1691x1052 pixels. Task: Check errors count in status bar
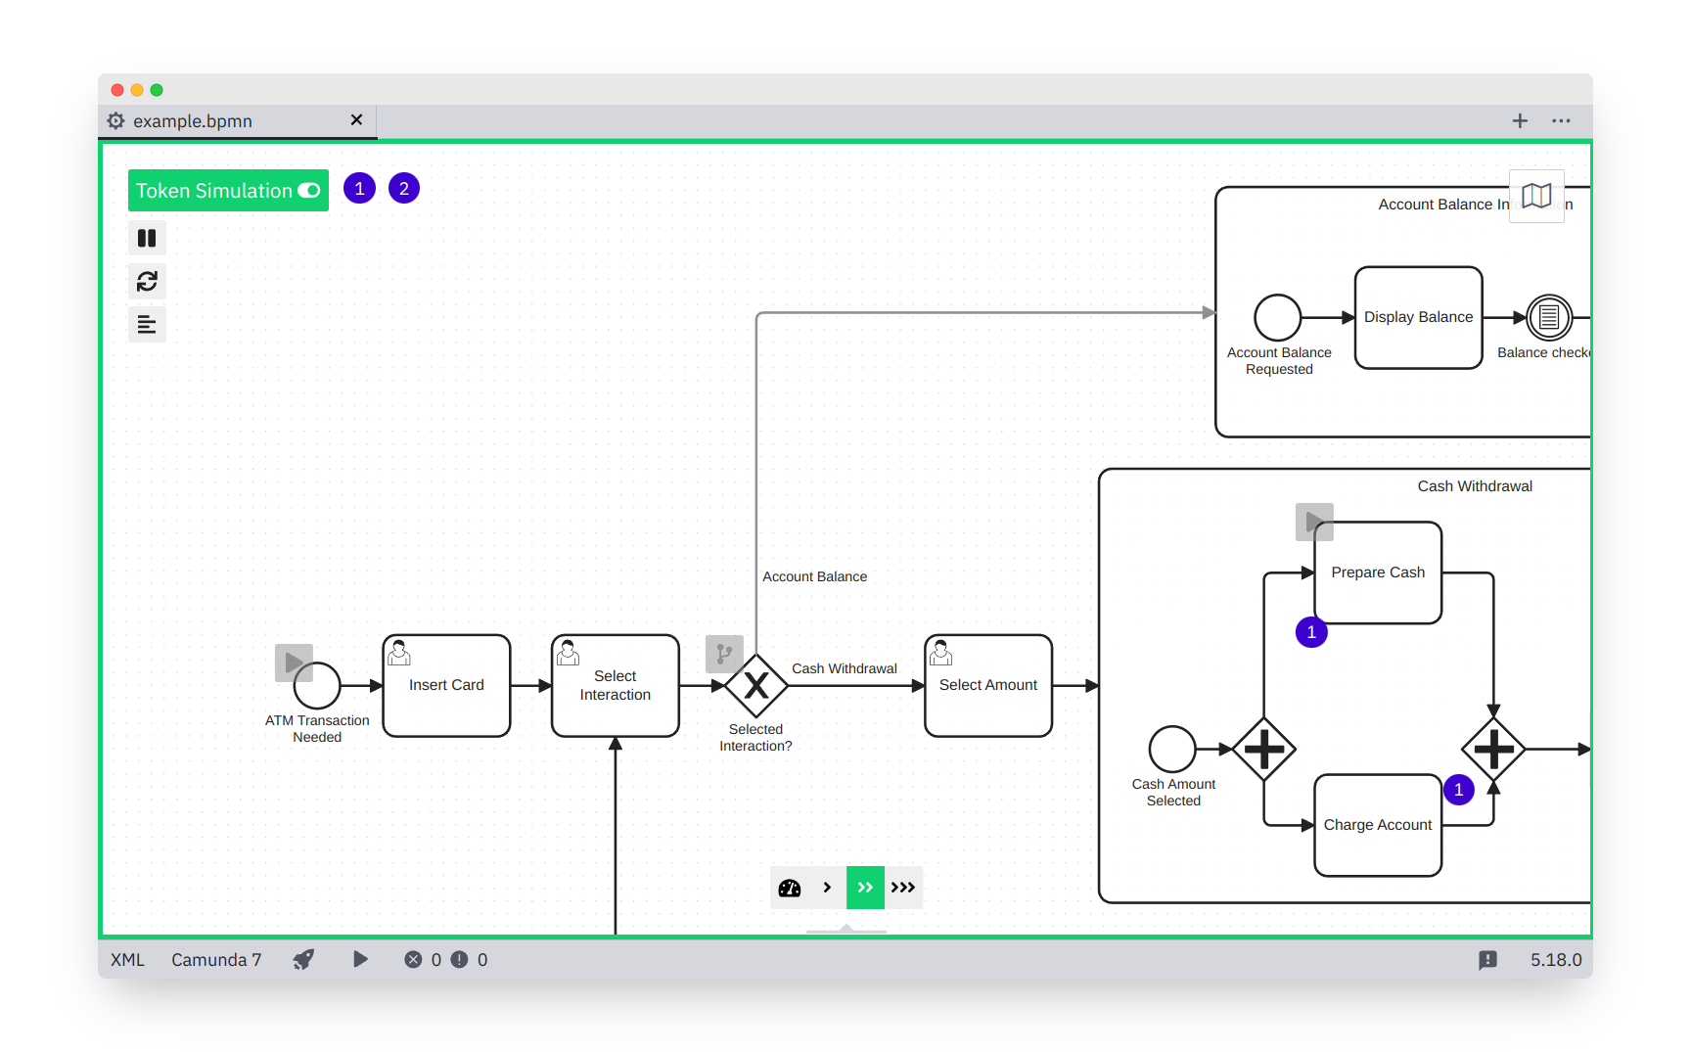(424, 959)
